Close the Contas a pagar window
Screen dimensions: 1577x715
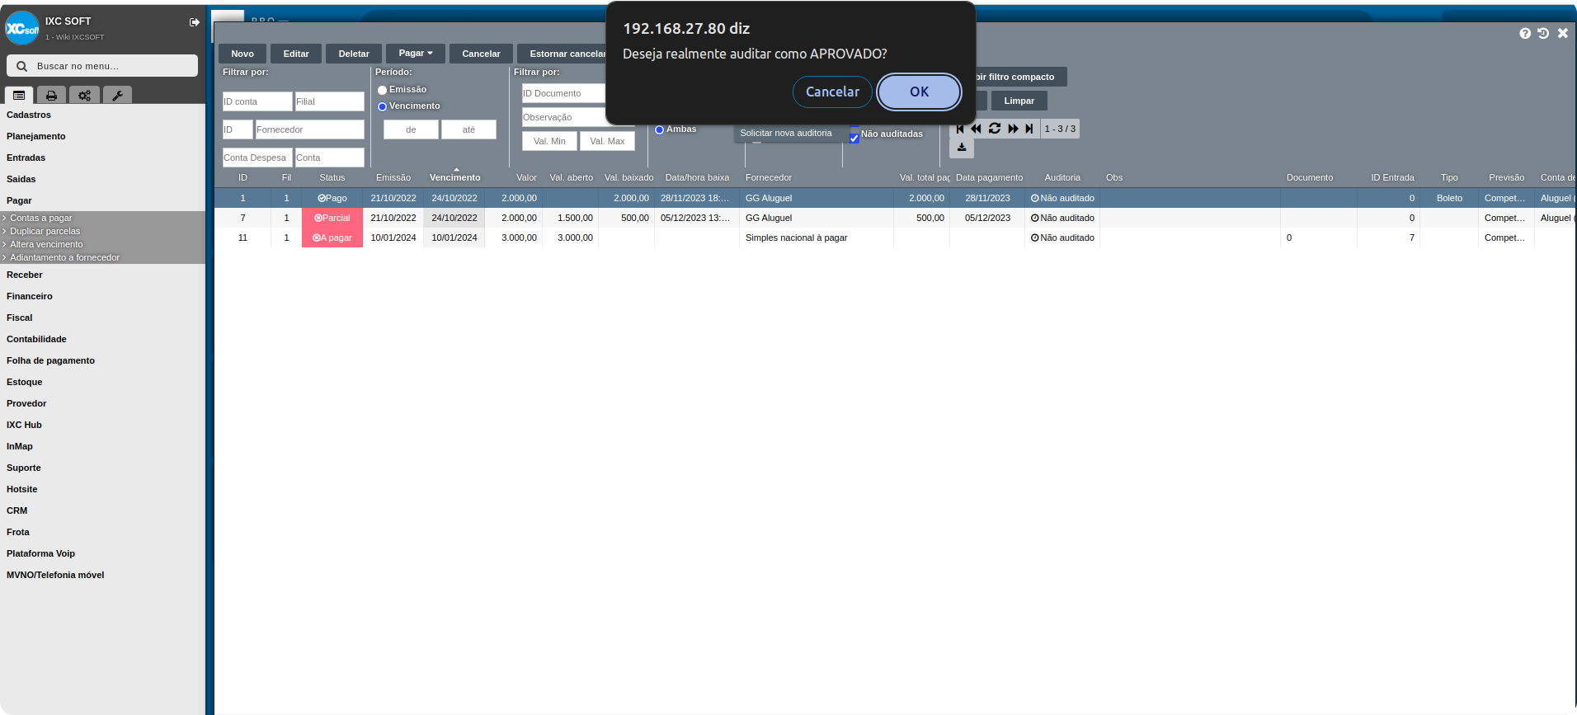coord(1562,33)
